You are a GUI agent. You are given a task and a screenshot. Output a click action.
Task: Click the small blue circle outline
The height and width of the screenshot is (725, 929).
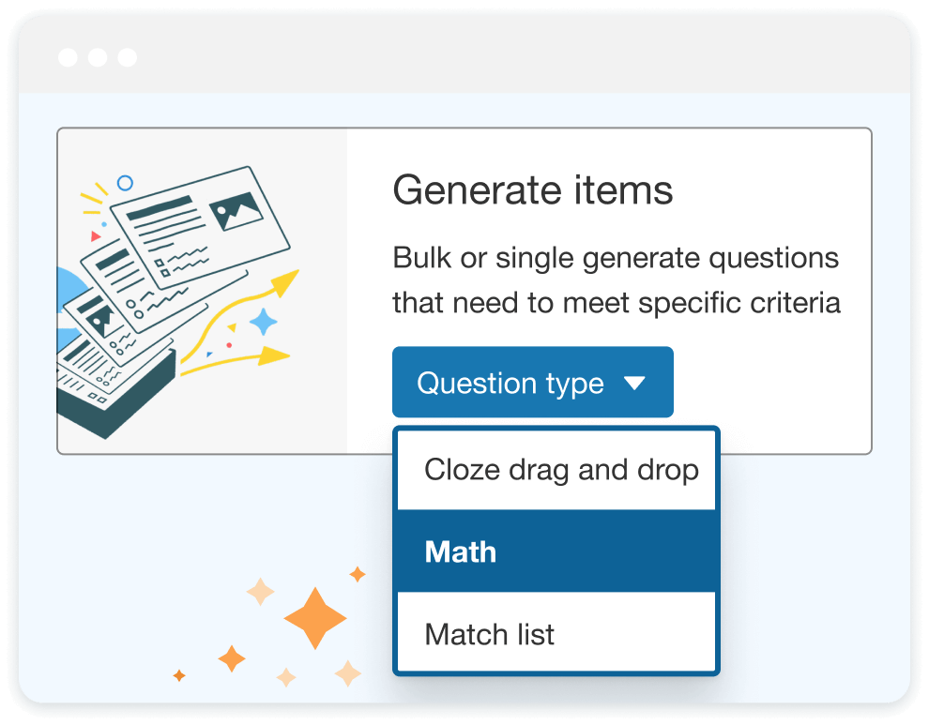(125, 183)
